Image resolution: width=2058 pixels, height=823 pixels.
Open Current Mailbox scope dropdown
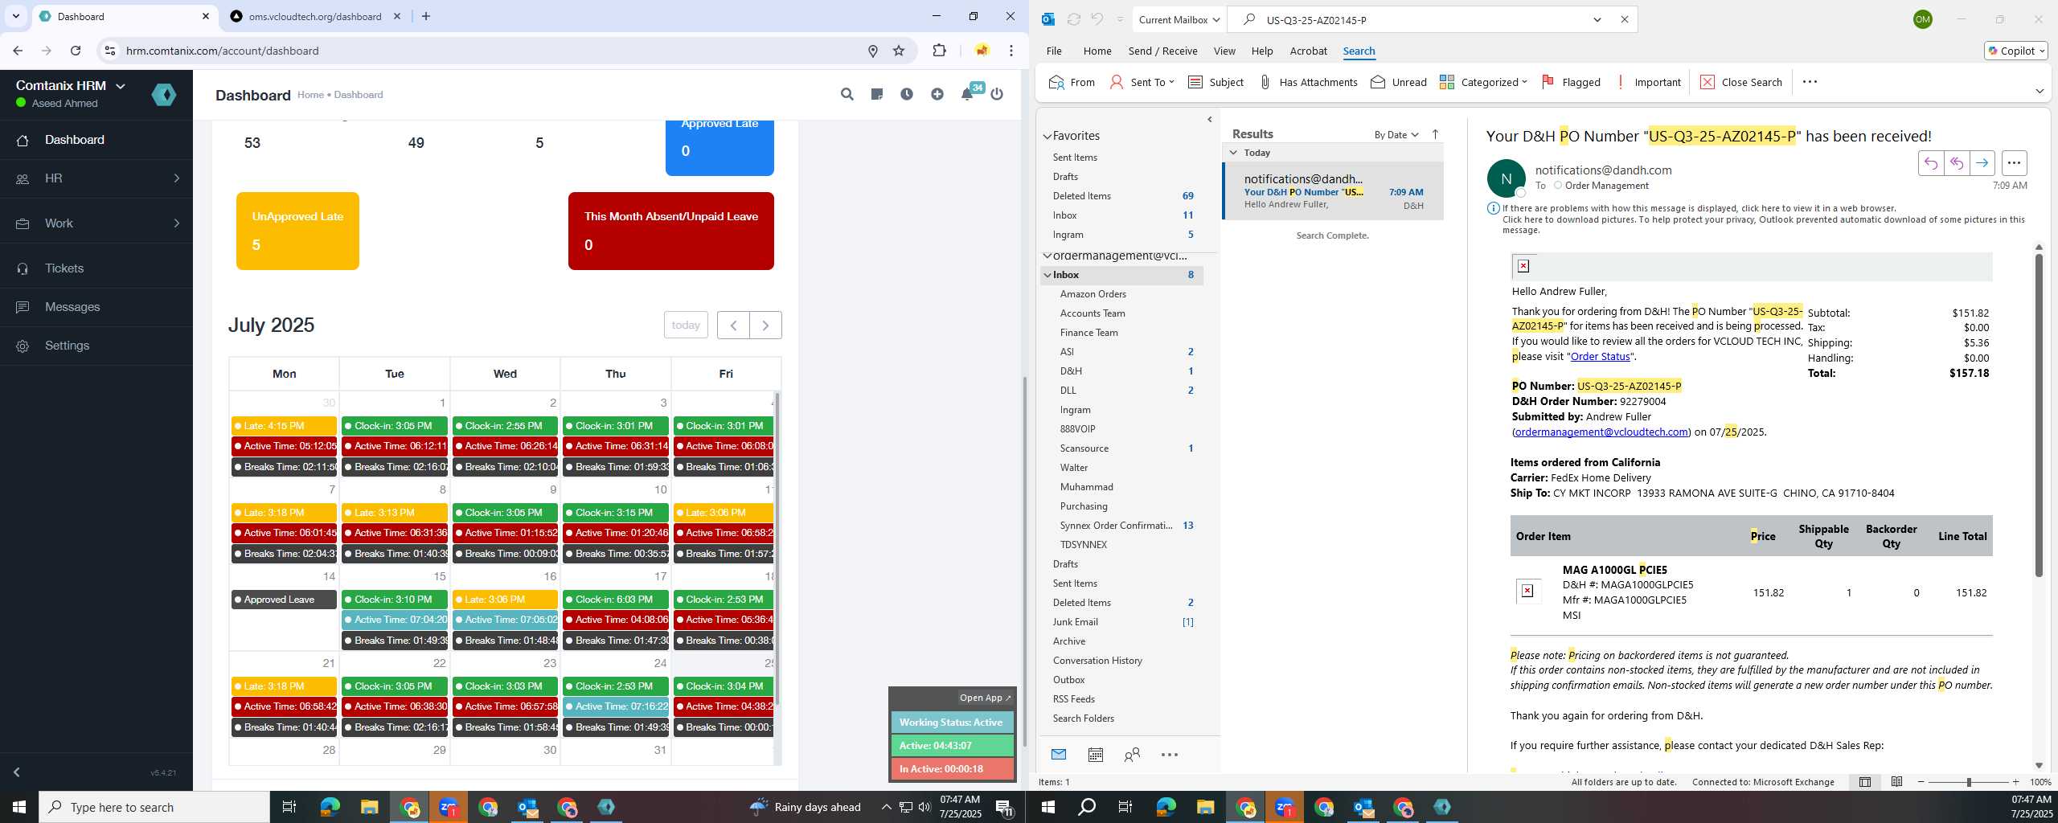pyautogui.click(x=1179, y=19)
